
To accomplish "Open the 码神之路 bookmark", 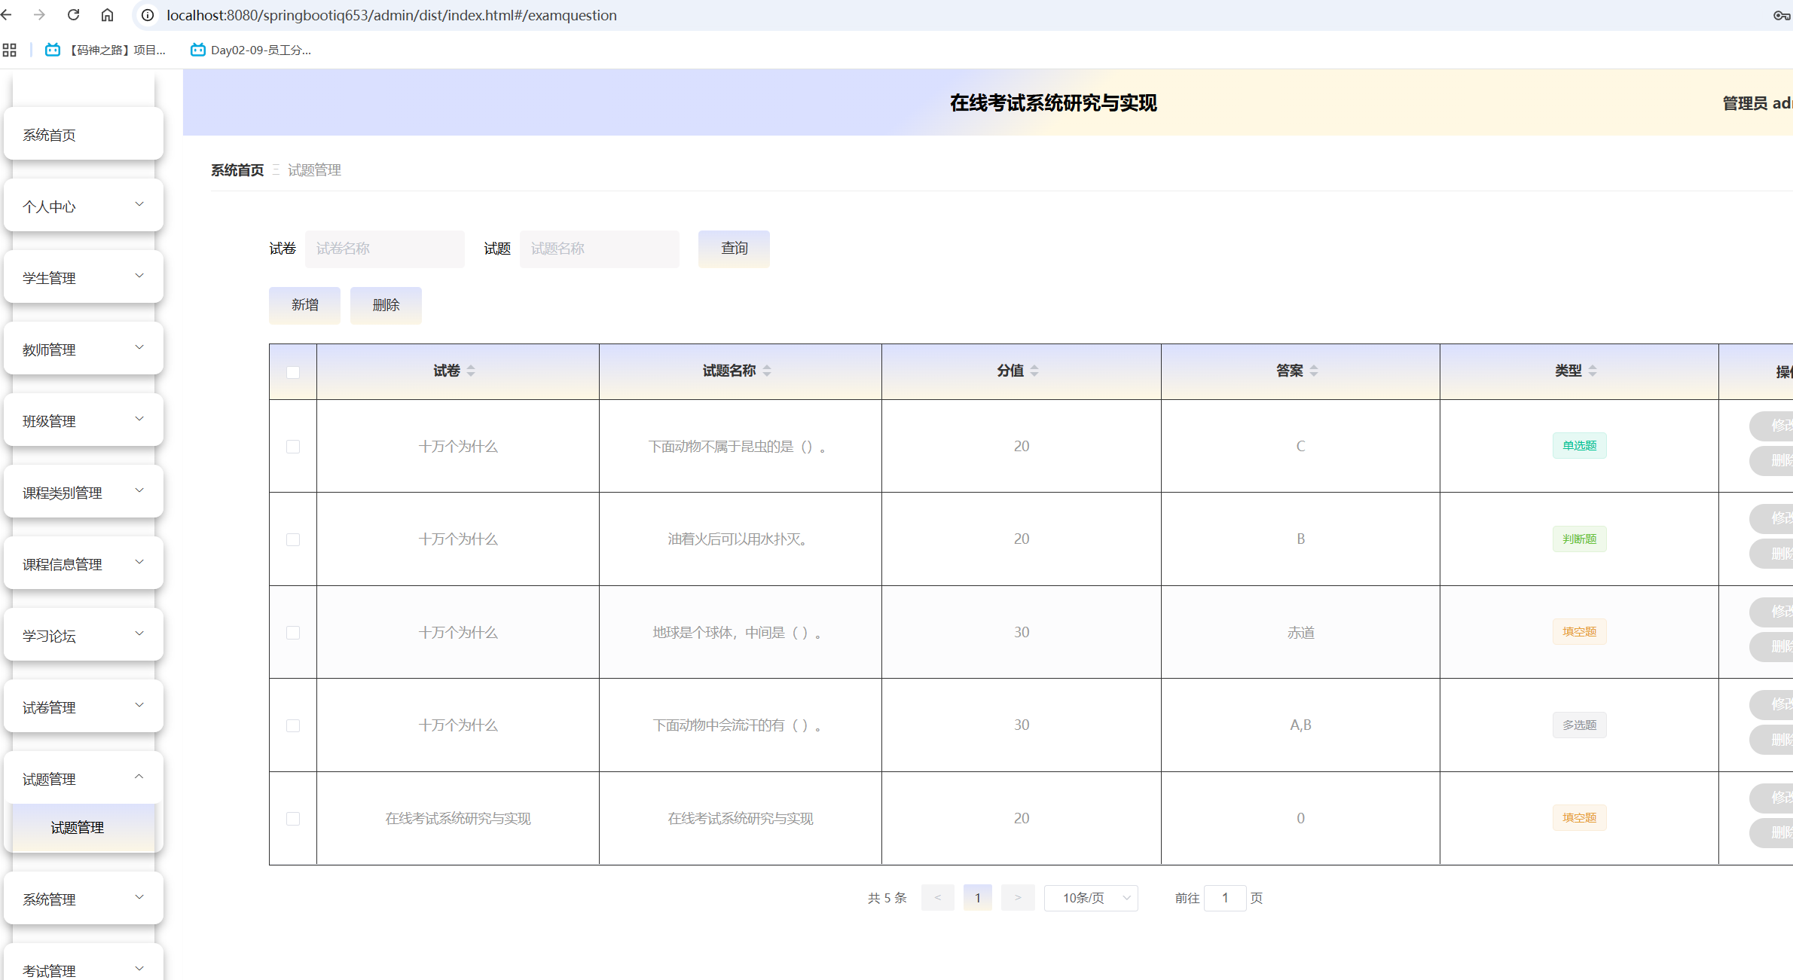I will (105, 50).
